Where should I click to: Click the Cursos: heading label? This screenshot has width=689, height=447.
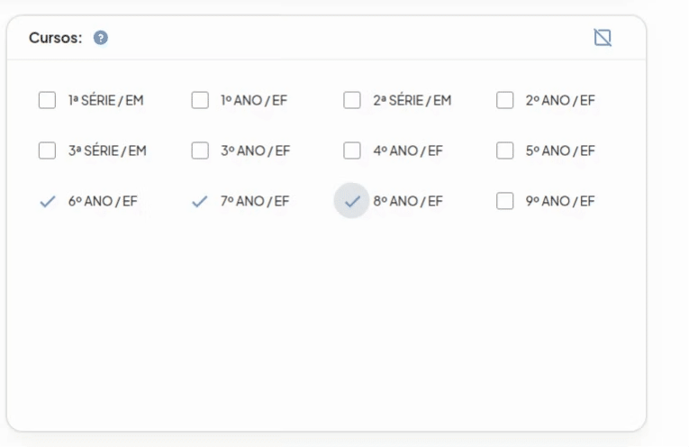click(56, 38)
